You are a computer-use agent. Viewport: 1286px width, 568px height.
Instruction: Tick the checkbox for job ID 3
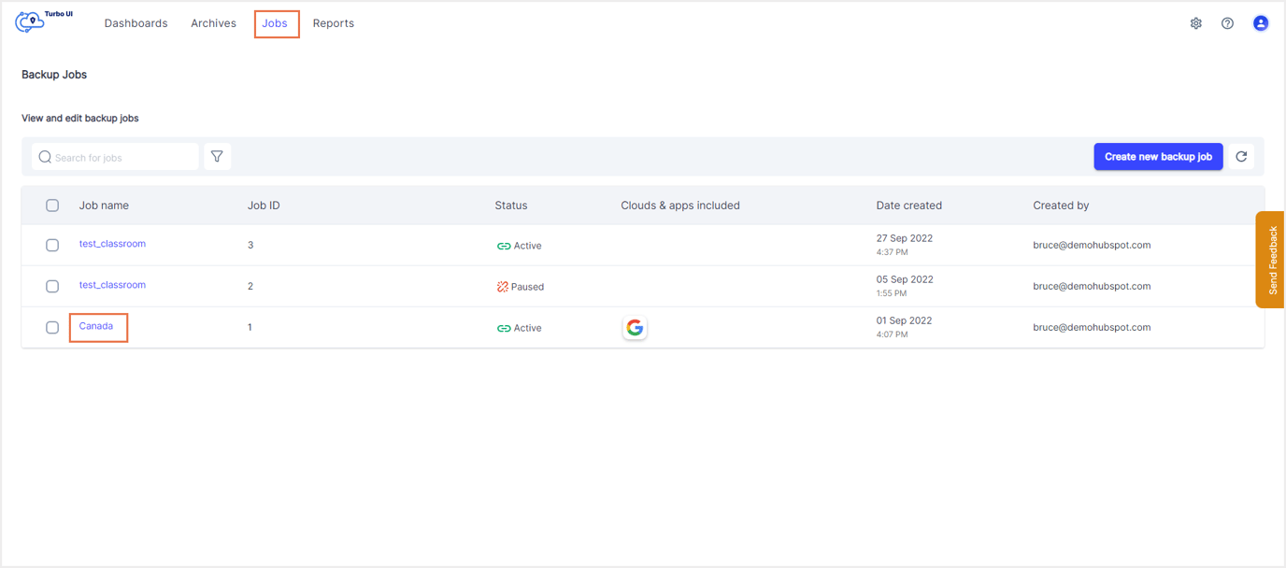coord(52,245)
